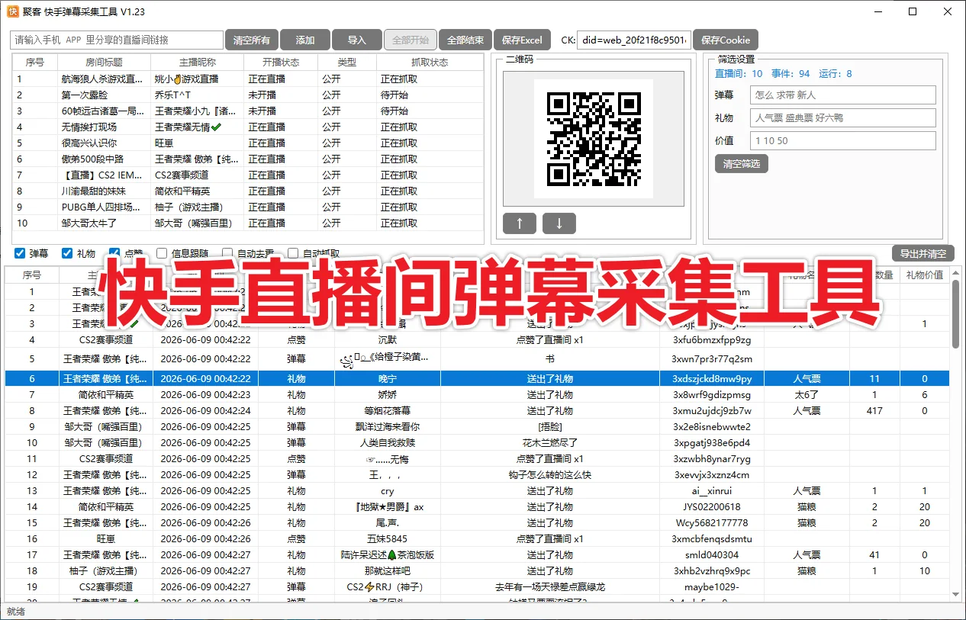Click user name 五妹5845

(388, 538)
